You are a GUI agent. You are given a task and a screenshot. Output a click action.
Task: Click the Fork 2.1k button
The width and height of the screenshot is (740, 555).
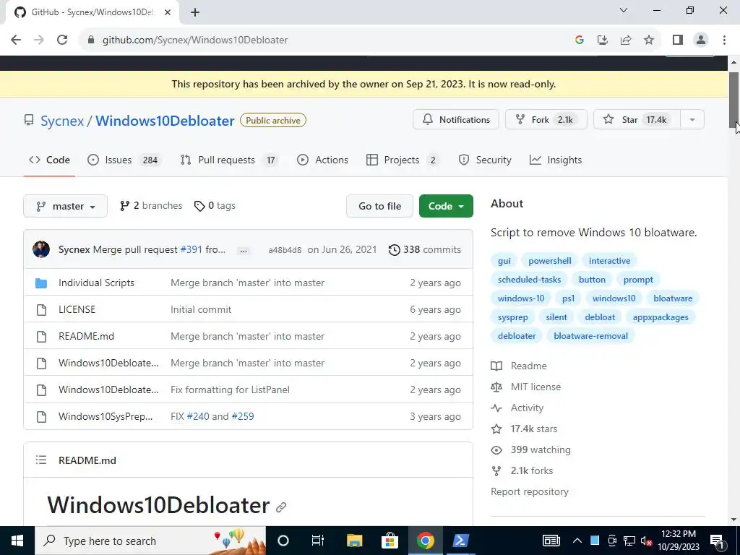pyautogui.click(x=546, y=120)
